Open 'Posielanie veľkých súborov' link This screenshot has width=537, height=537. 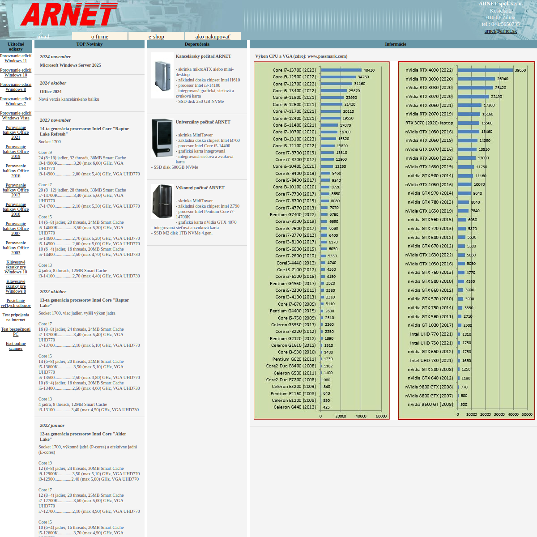point(16,303)
